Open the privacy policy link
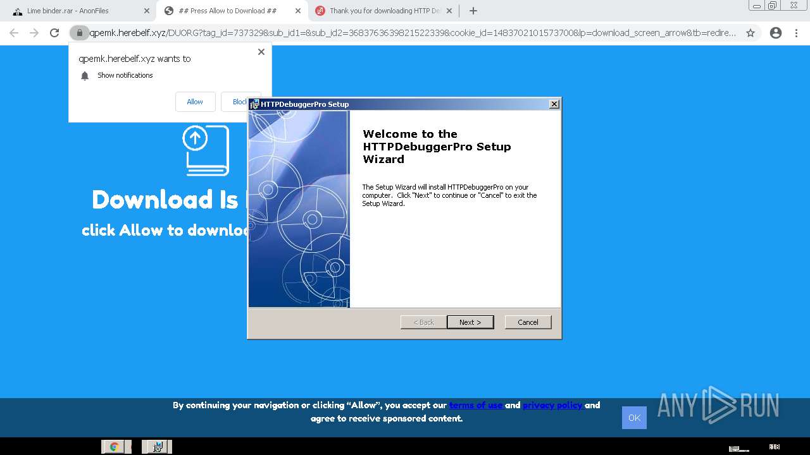The image size is (810, 455). (x=553, y=405)
